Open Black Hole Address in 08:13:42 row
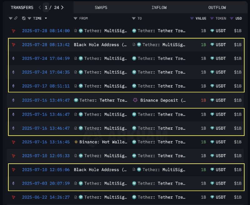250x205 pixels. click(100, 44)
